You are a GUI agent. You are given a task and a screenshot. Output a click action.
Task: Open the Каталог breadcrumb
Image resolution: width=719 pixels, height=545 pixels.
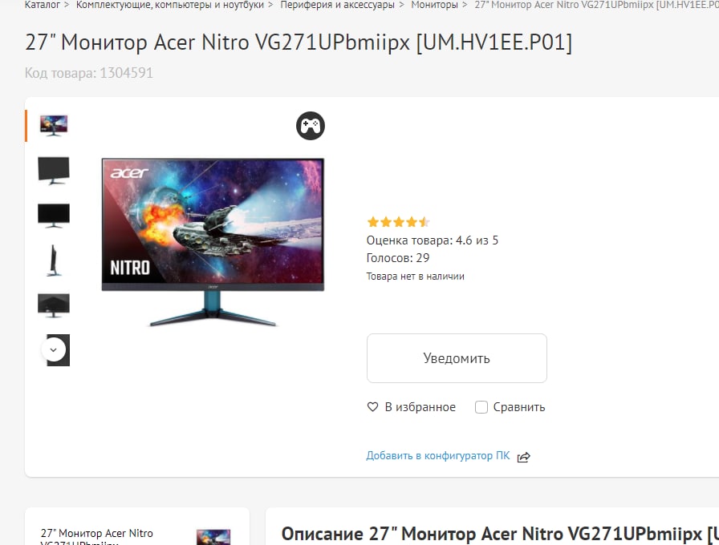click(43, 5)
